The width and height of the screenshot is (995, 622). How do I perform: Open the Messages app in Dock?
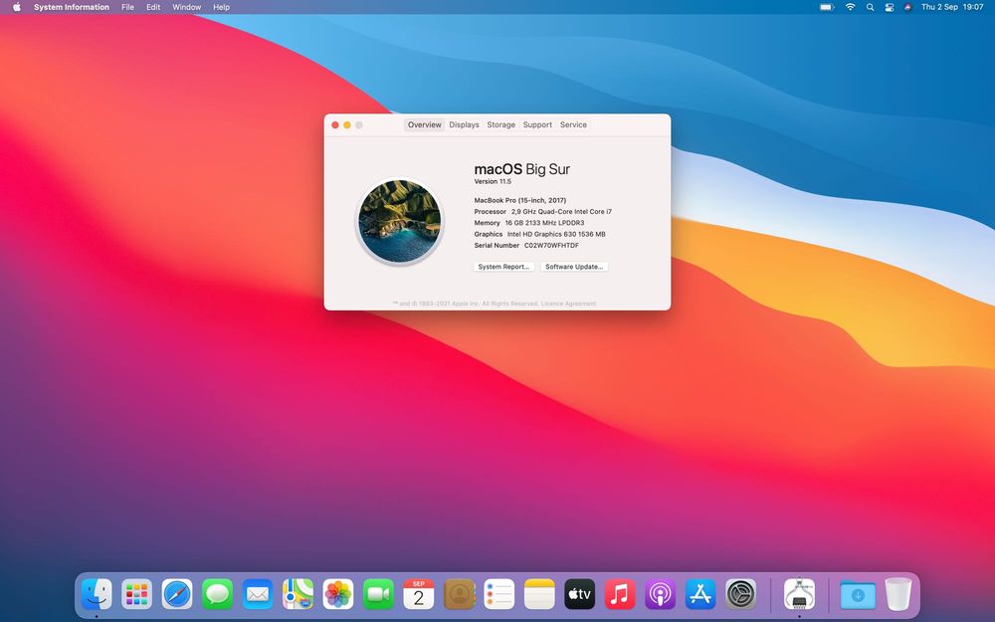217,595
